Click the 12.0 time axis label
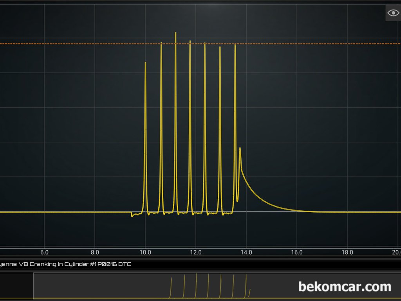This screenshot has height=301, width=401. (196, 253)
